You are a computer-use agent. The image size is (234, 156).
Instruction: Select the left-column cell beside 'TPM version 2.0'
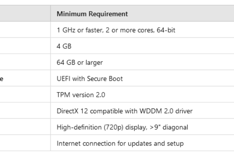(25, 95)
